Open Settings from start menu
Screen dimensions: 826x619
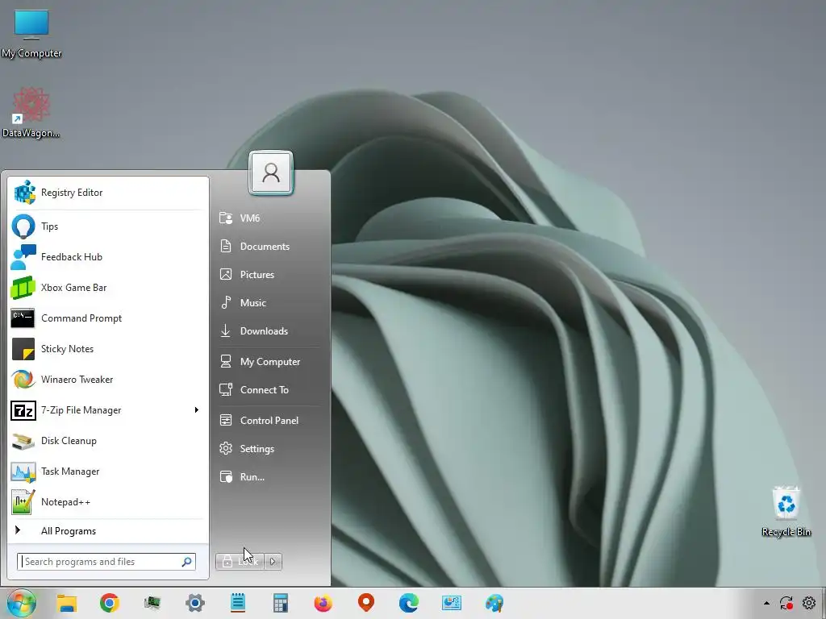coord(269,448)
